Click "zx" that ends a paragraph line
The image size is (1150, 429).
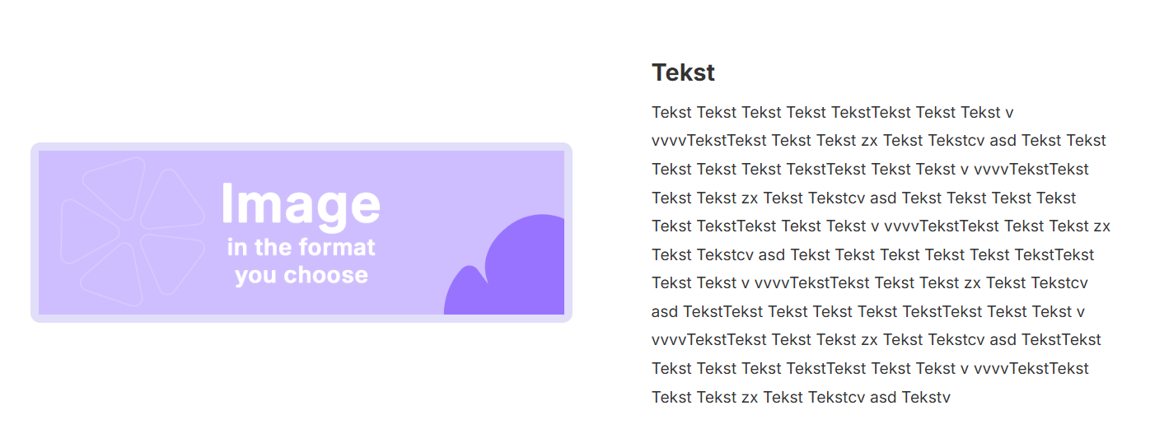(1101, 226)
